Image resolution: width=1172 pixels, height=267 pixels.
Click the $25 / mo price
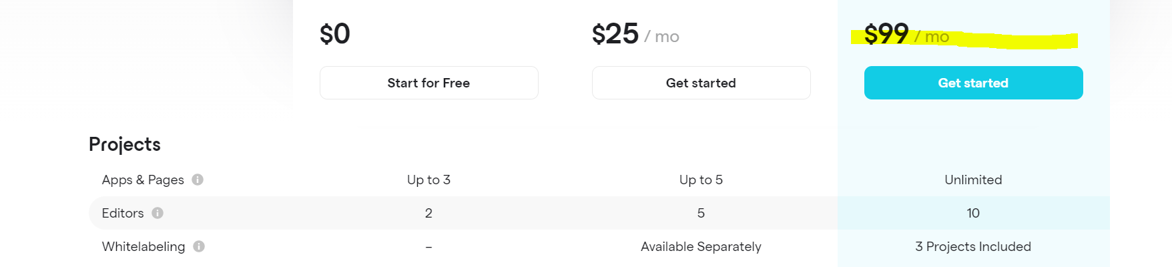635,35
